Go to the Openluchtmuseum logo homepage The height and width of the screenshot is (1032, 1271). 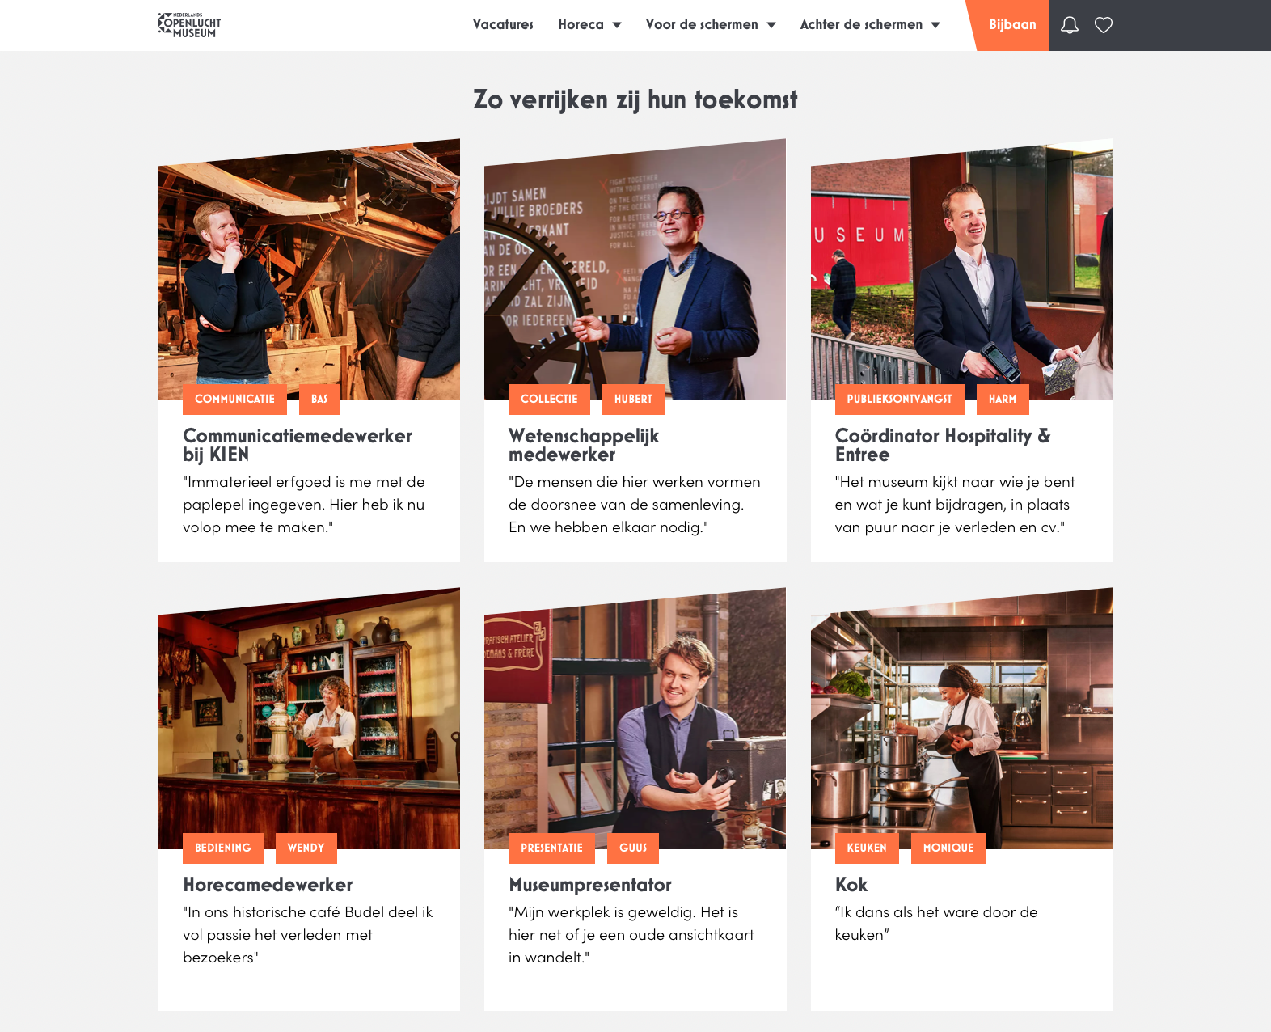click(189, 25)
